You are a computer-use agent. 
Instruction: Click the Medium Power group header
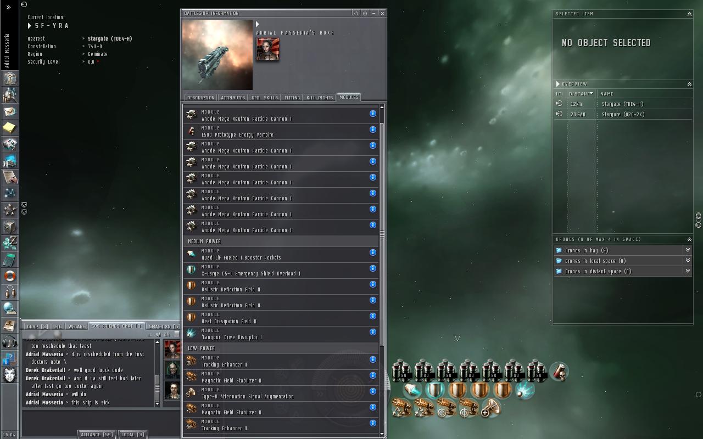281,241
